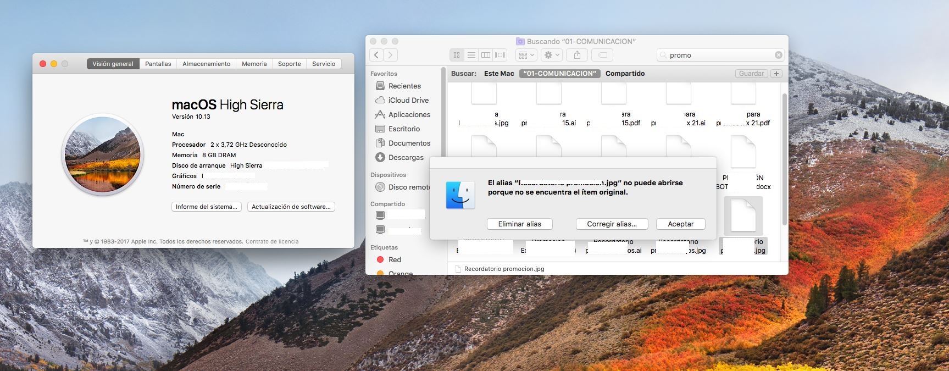Switch Finder to list view
This screenshot has height=371, width=949.
471,55
